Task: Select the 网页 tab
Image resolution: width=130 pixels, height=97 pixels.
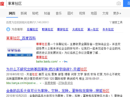Action: tap(12, 13)
